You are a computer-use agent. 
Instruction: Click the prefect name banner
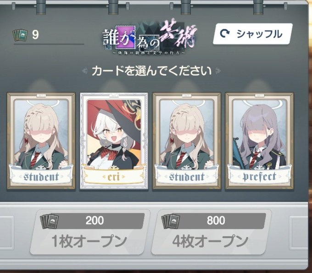click(x=260, y=176)
